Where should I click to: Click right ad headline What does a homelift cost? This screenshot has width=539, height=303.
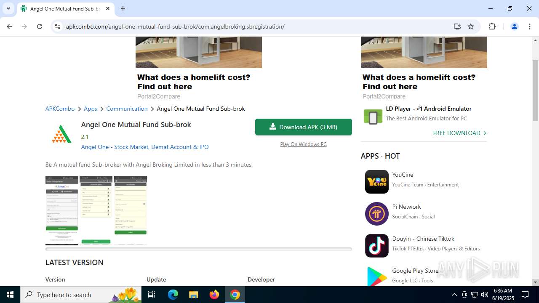point(419,82)
